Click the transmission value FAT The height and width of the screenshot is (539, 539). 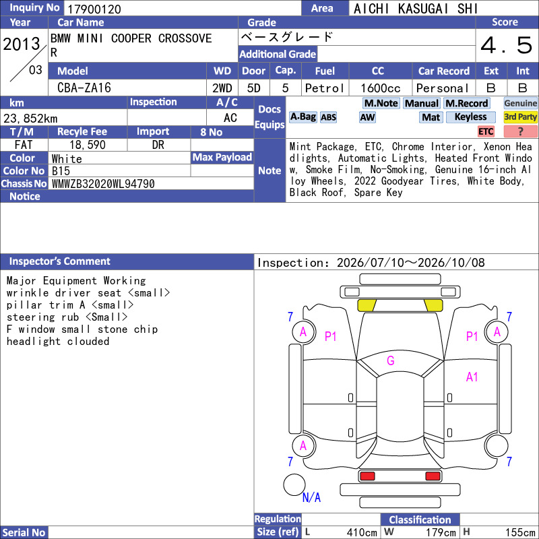24,145
